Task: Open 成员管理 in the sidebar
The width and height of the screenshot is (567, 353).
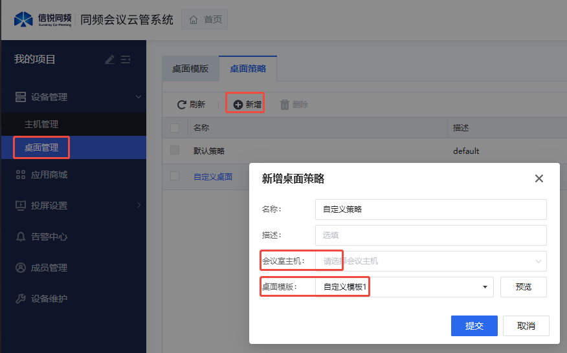Action: pyautogui.click(x=49, y=268)
